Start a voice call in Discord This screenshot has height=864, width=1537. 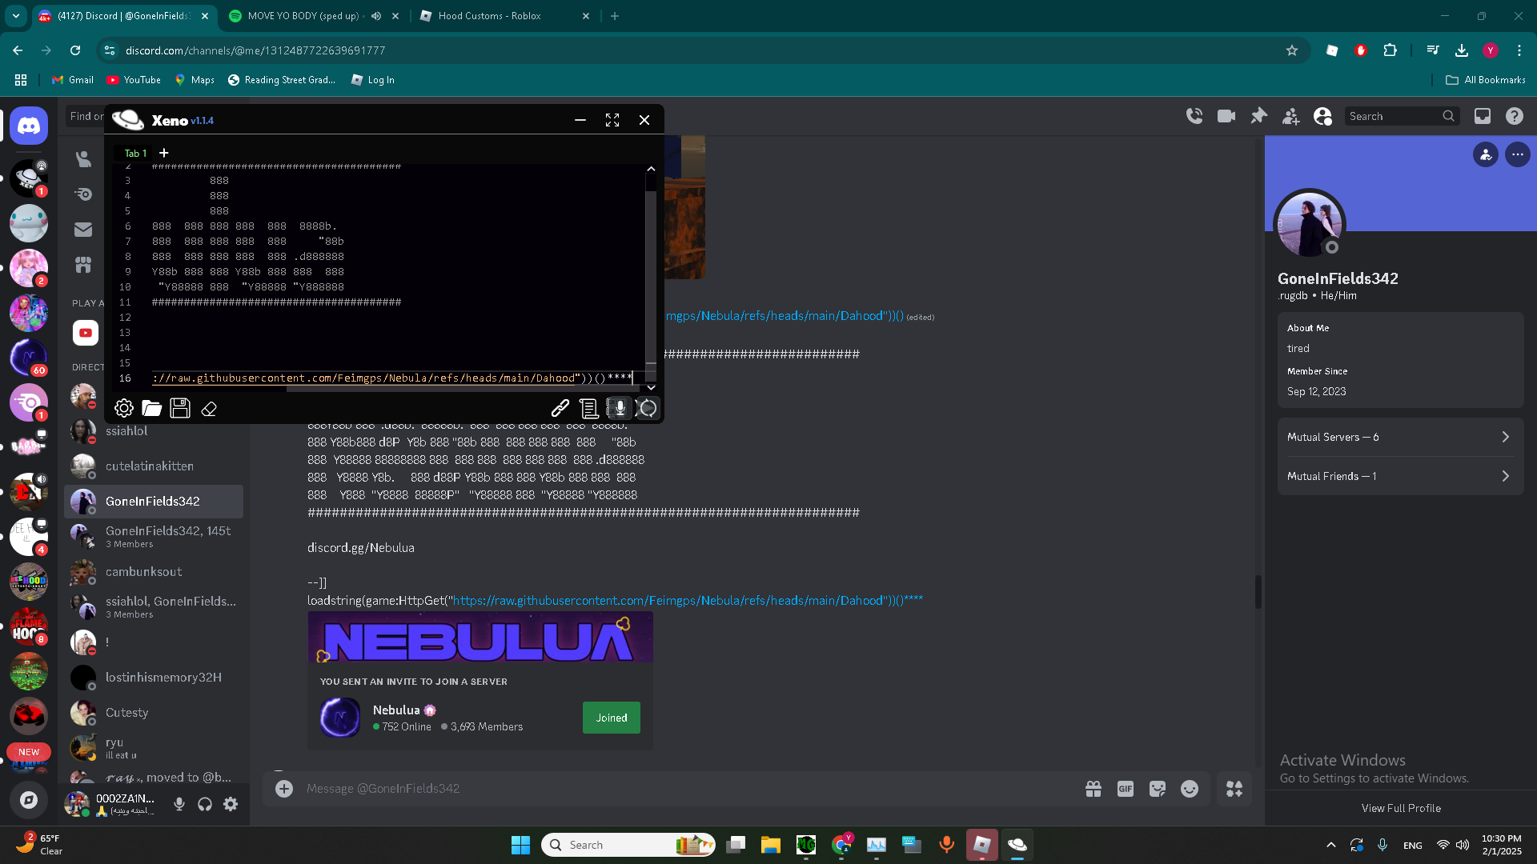[1194, 116]
